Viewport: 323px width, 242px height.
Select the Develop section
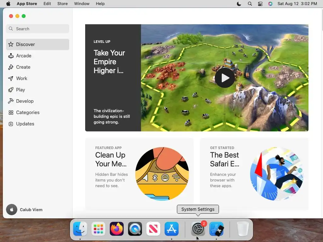[38, 101]
